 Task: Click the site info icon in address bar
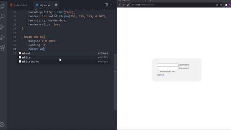point(132,5)
